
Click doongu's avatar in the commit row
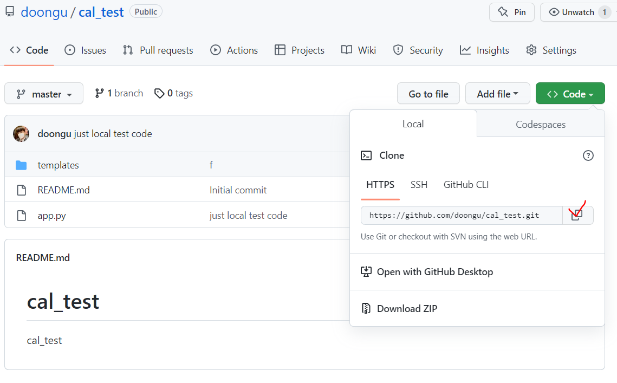pos(21,134)
